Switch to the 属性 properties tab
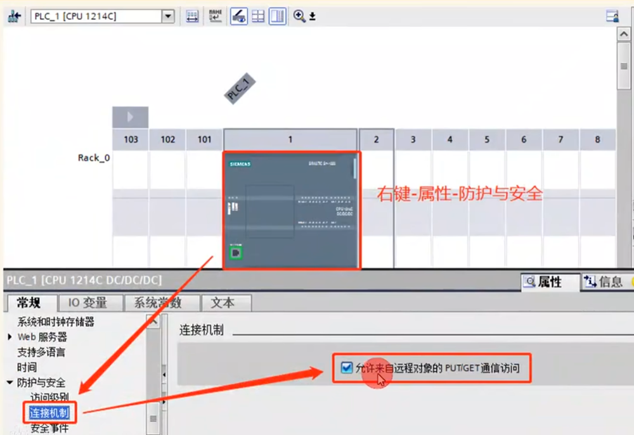Viewport: 634px width, 435px height. (x=550, y=282)
